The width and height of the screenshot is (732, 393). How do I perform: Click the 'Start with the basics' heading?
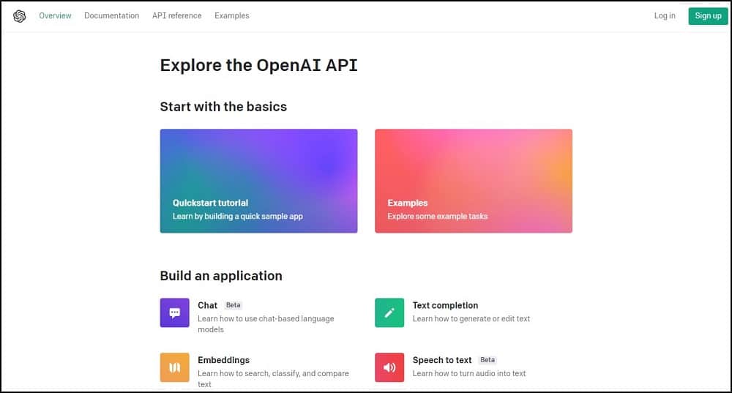coord(223,107)
